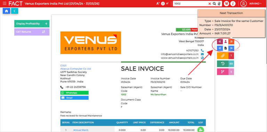Click the customer person icon
Image resolution: width=267 pixels, height=132 pixels.
coord(226,41)
